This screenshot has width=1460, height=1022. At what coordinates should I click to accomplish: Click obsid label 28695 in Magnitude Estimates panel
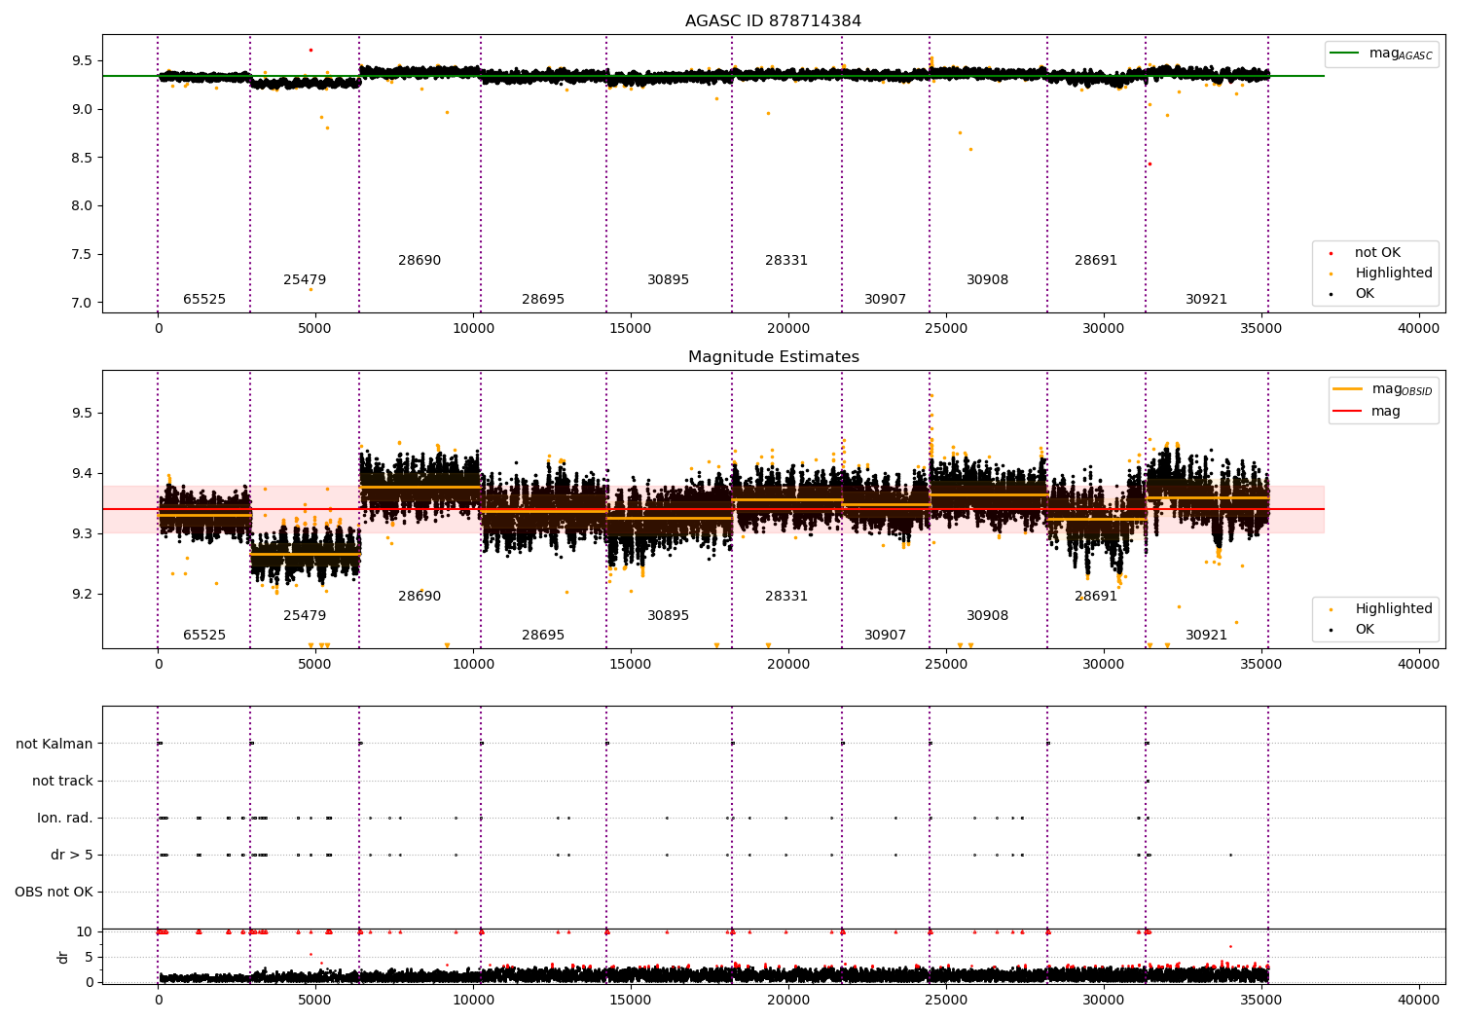point(543,636)
